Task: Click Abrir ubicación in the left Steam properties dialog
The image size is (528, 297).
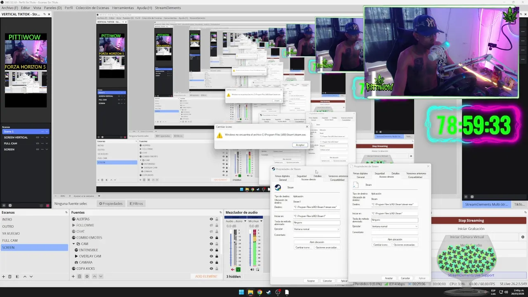Action: click(x=317, y=242)
